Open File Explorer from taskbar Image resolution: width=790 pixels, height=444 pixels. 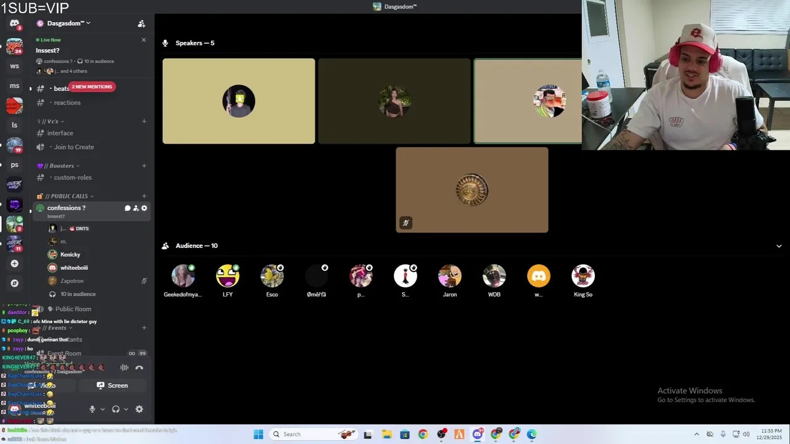click(386, 434)
